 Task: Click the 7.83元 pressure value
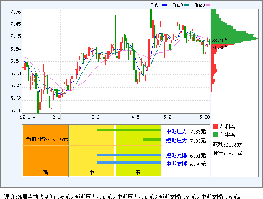click(x=198, y=132)
